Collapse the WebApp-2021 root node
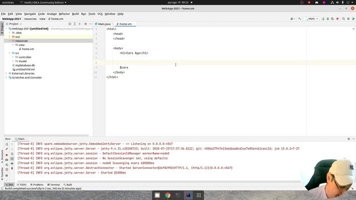Image resolution: width=356 pixels, height=200 pixels. (x=7, y=29)
